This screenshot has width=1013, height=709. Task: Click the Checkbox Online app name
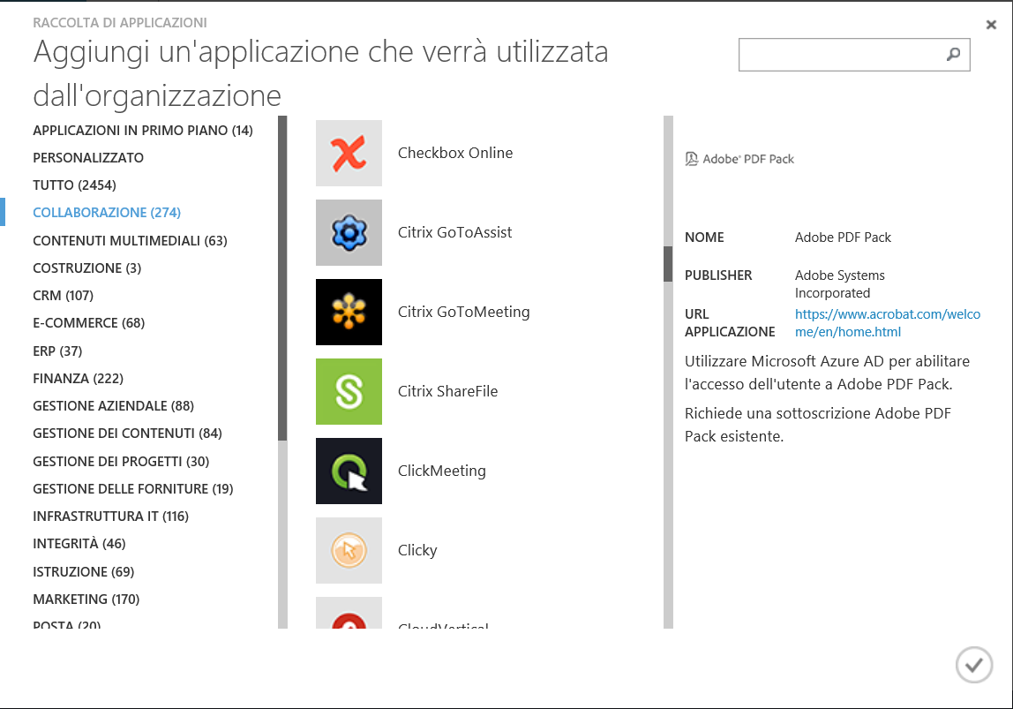[455, 153]
